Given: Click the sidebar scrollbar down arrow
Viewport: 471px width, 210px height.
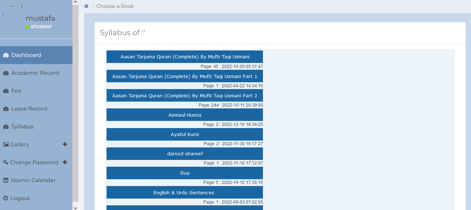Looking at the screenshot, I should (75, 207).
